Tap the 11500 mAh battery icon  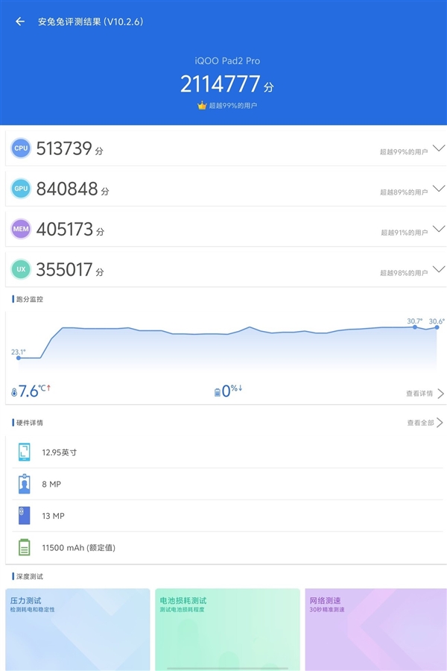pyautogui.click(x=25, y=548)
